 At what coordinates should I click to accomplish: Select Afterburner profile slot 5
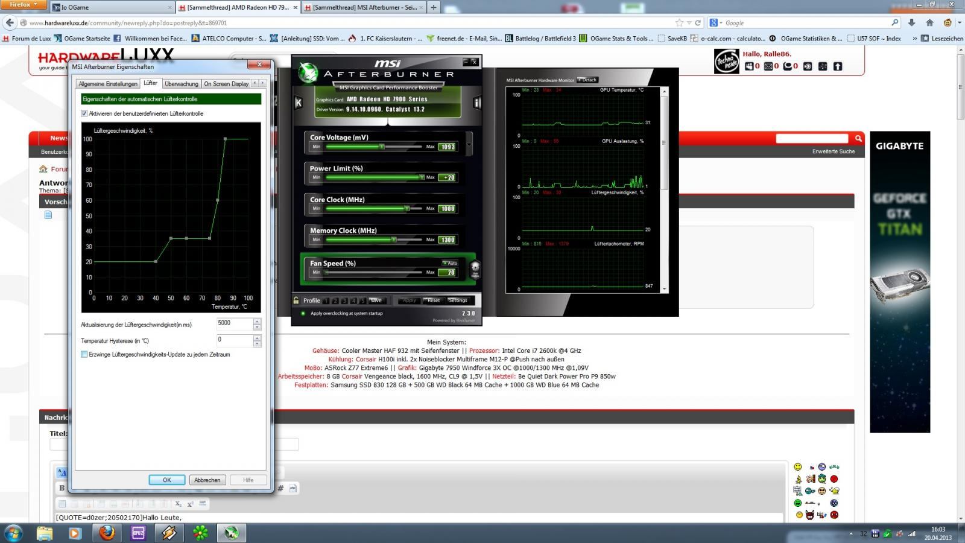(x=362, y=300)
